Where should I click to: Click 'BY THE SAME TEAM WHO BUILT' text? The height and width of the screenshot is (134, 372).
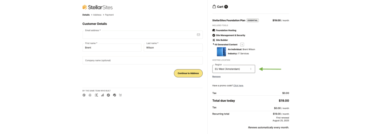[96, 91]
